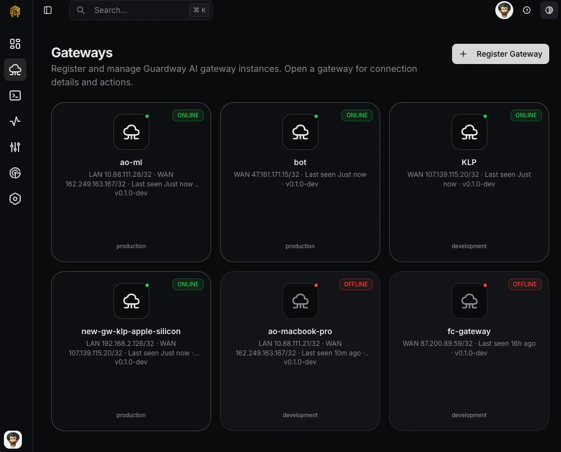Click the bot gateway cloud icon
This screenshot has width=561, height=452.
pos(300,132)
